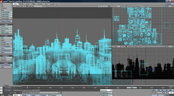Open item Properties panel
This screenshot has width=174, height=96.
coord(56,95)
